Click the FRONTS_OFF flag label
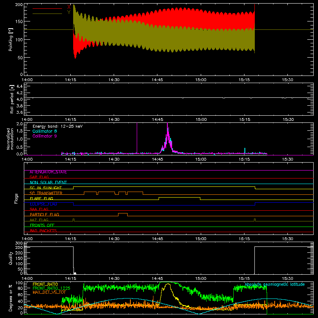Screen dimensions: 318x318 (x=42, y=225)
